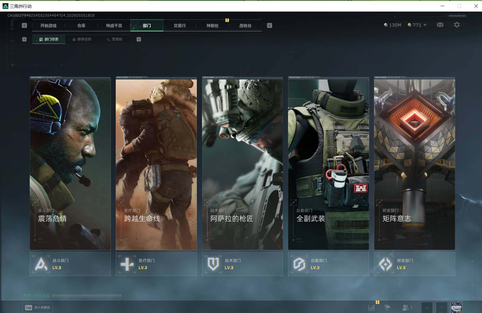Click the 研发部门 LV.3 button
482x313 pixels.
414,264
